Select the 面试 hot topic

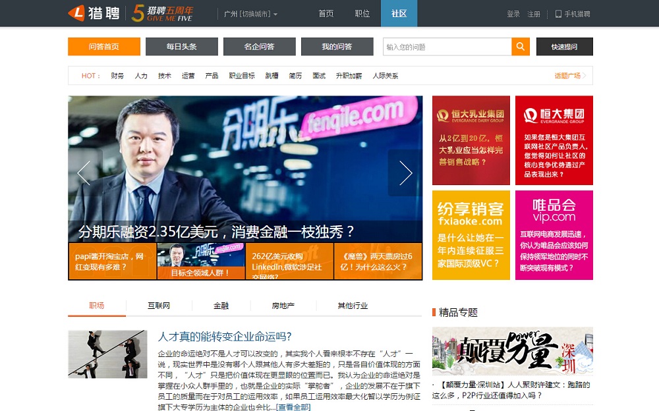click(319, 76)
